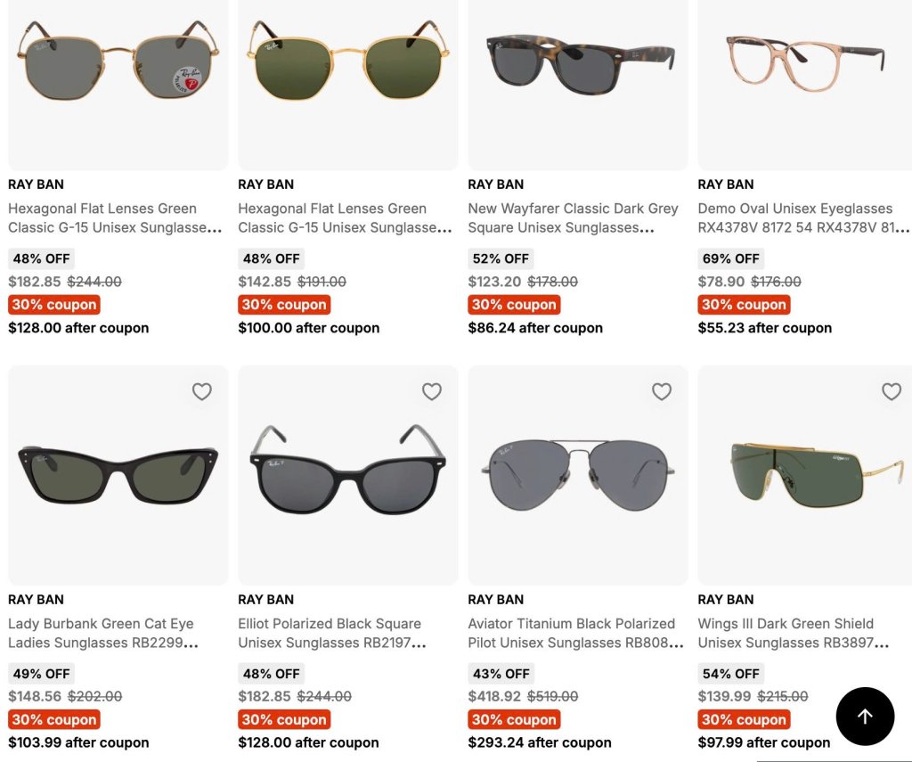Open Elliot Polarized Black Square title link
Screen dimensions: 912x762
332,633
